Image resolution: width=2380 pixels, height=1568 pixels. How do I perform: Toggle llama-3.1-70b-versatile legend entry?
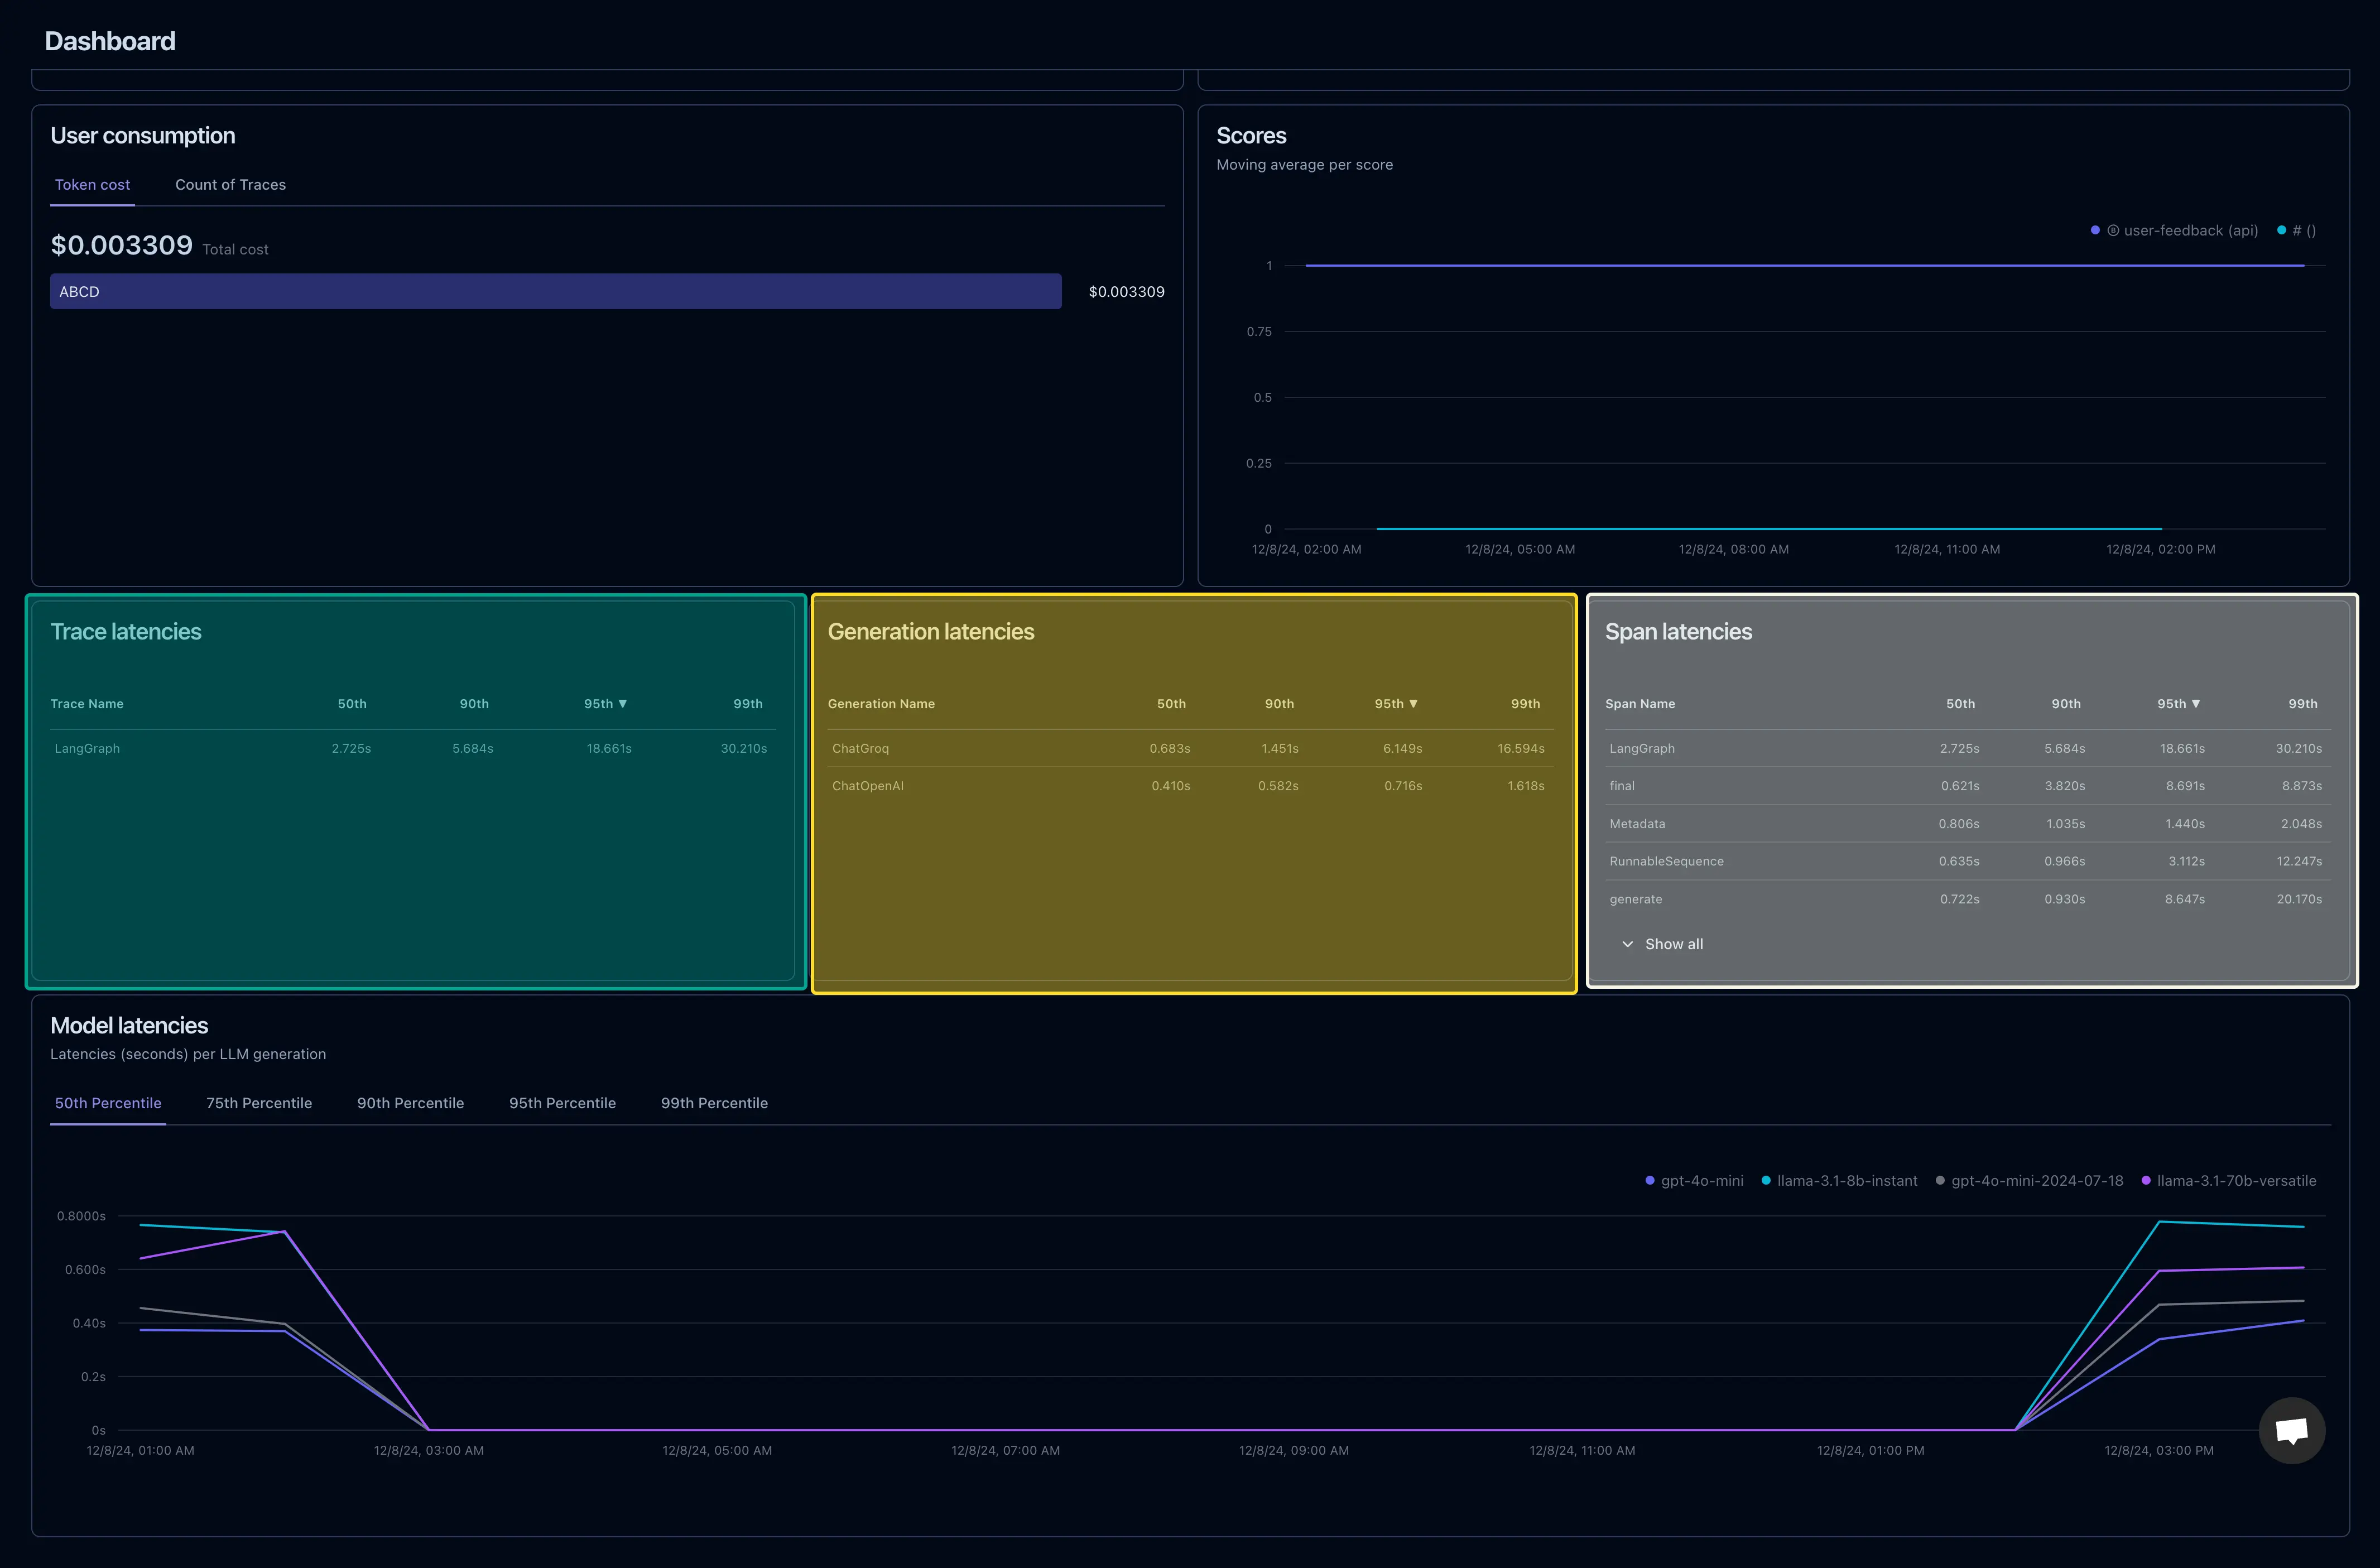(2228, 1181)
